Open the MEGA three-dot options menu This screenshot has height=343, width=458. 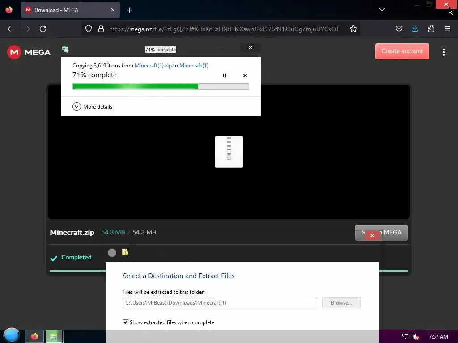tap(443, 52)
